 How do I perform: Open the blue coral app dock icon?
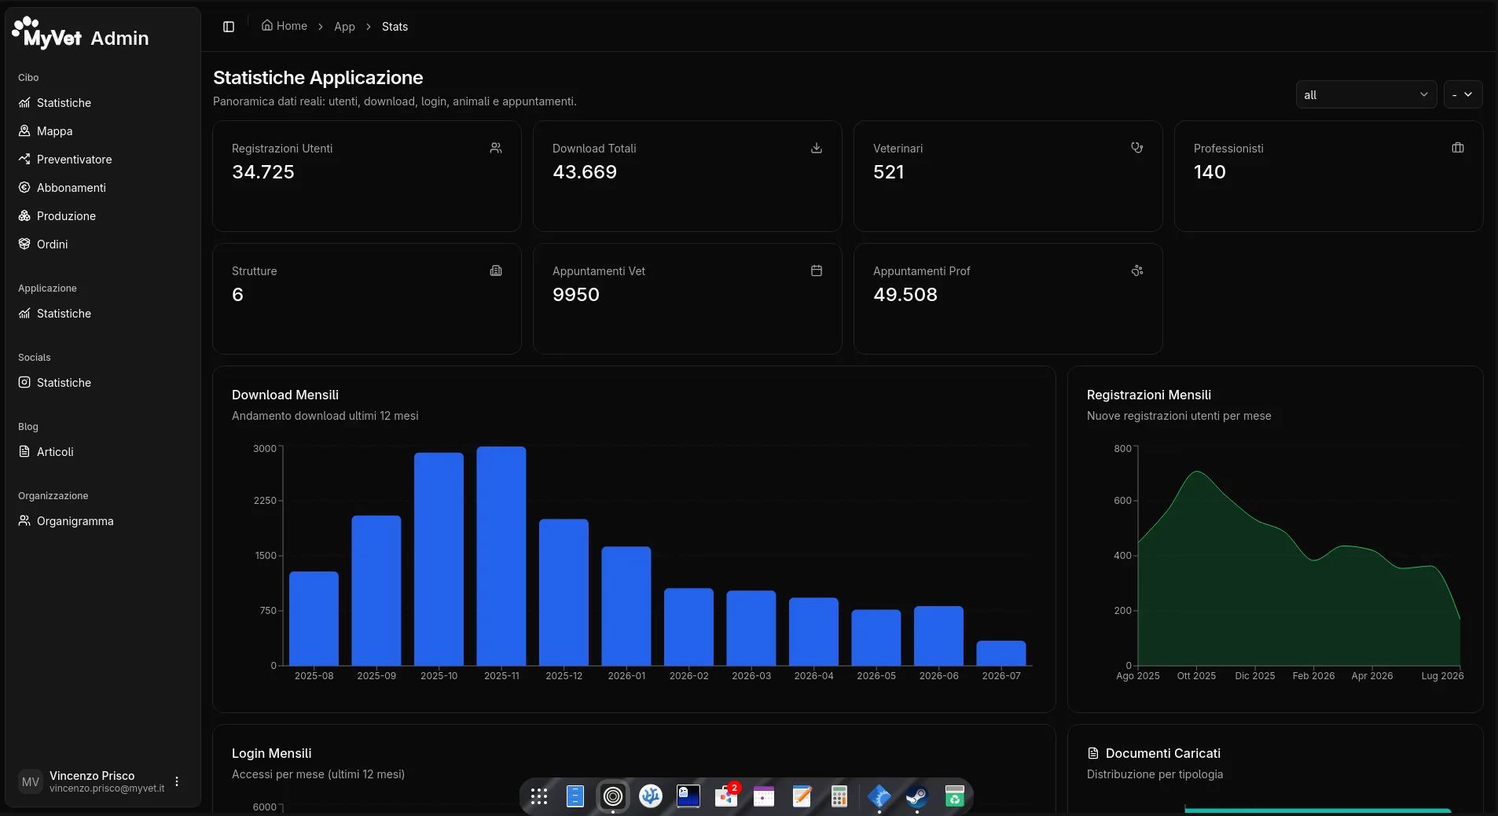coord(651,796)
